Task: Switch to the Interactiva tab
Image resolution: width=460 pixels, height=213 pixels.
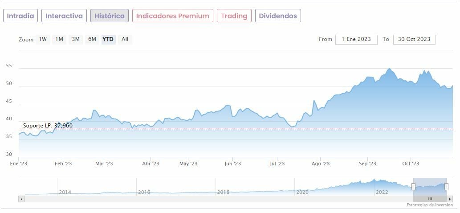Action: click(64, 16)
